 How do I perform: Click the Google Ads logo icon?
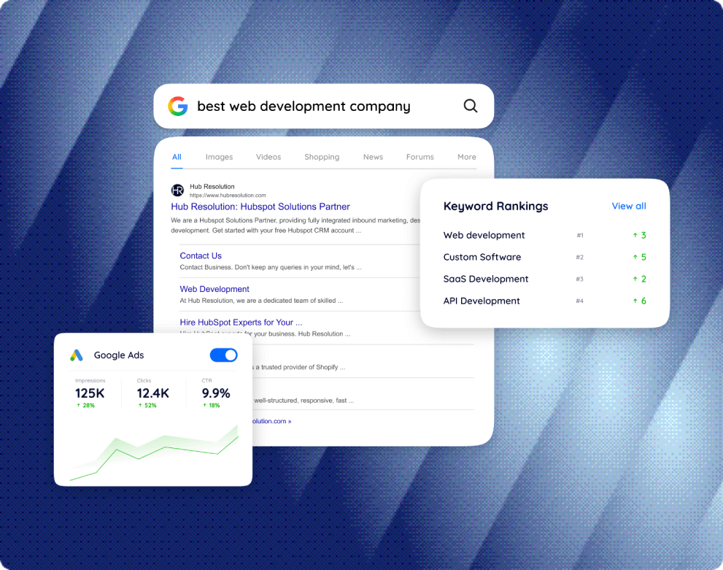(x=77, y=355)
